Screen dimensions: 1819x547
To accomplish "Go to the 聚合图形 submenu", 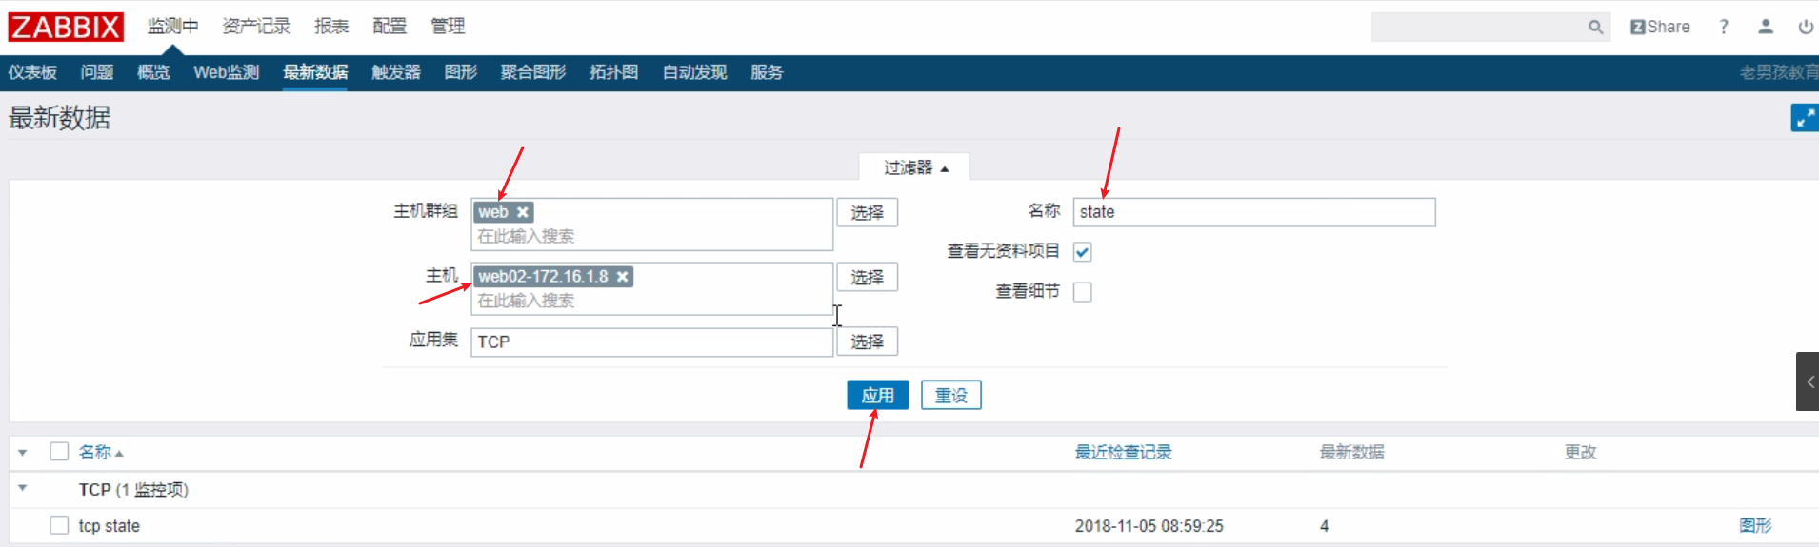I will pyautogui.click(x=533, y=72).
